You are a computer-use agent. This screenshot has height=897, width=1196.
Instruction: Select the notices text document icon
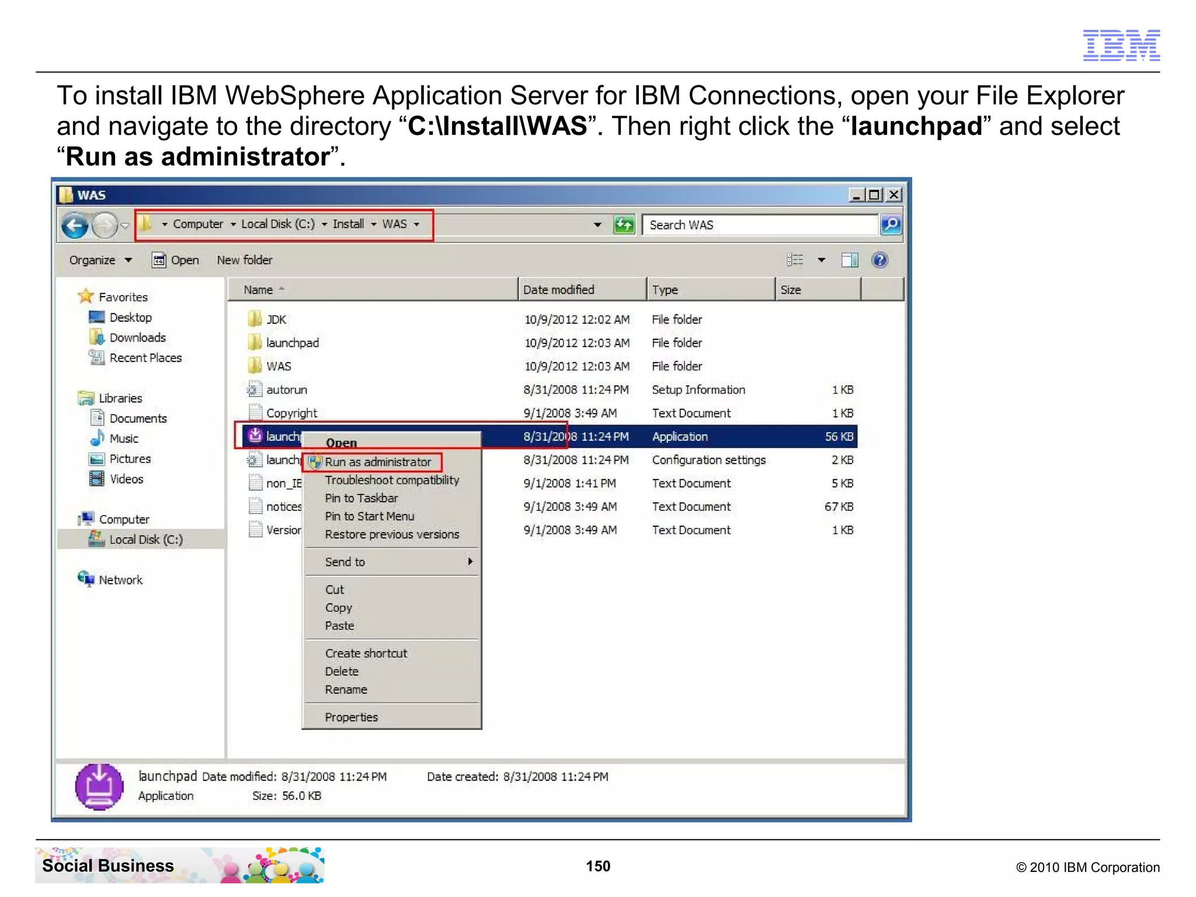click(255, 506)
